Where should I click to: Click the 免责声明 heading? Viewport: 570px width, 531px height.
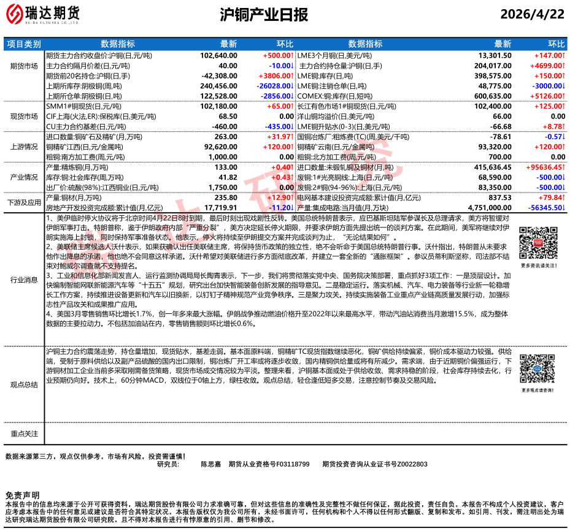click(22, 495)
